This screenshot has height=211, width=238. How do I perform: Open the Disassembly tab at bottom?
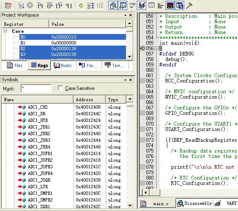[195, 203]
